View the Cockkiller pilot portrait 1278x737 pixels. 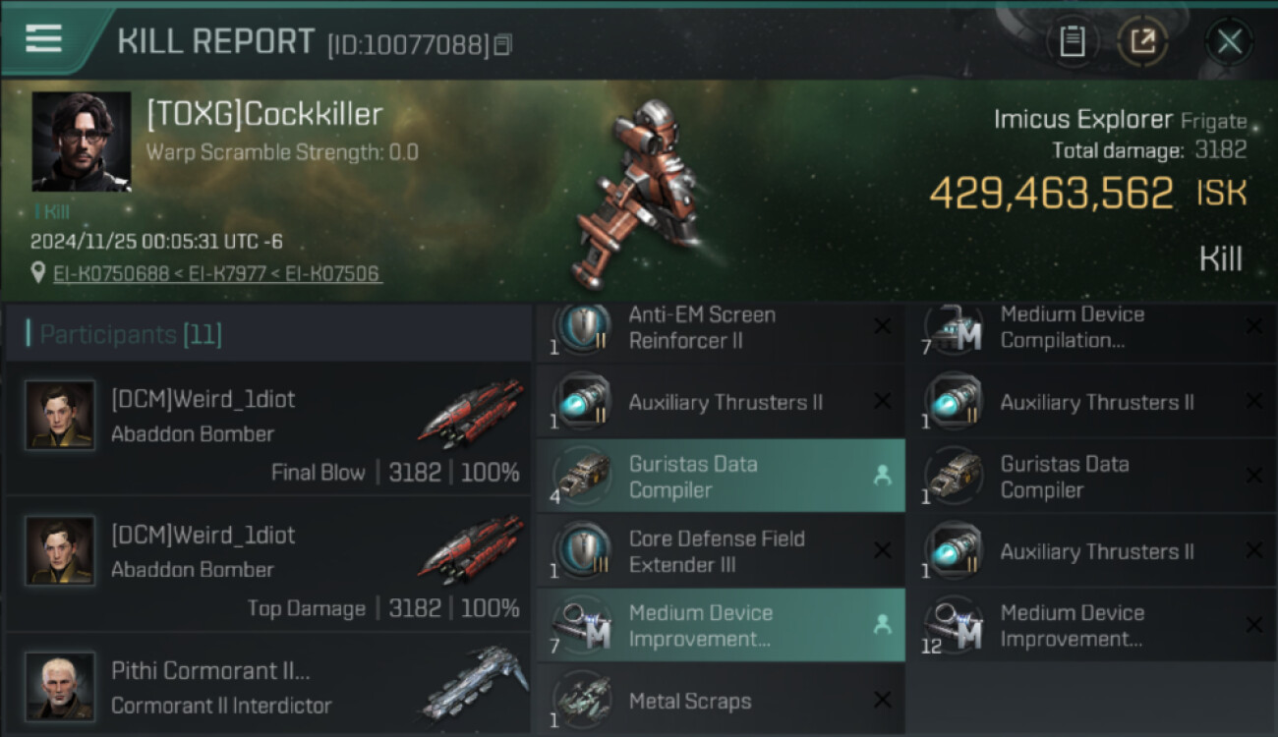[x=82, y=142]
